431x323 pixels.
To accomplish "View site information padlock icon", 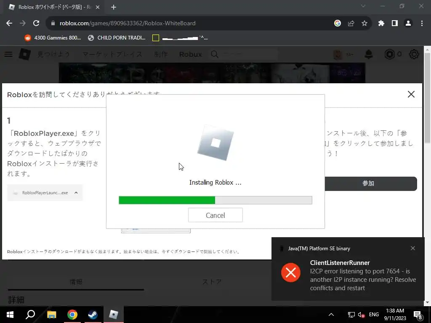I will coord(53,24).
